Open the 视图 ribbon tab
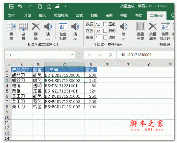This screenshot has height=143, width=177. 124,15
